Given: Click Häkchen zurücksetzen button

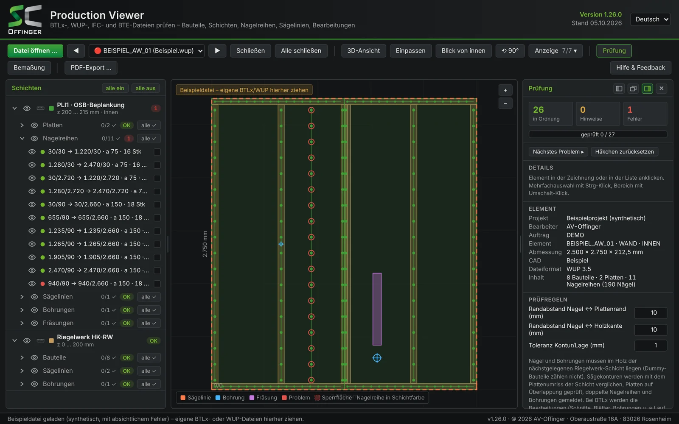Looking at the screenshot, I should coord(624,152).
